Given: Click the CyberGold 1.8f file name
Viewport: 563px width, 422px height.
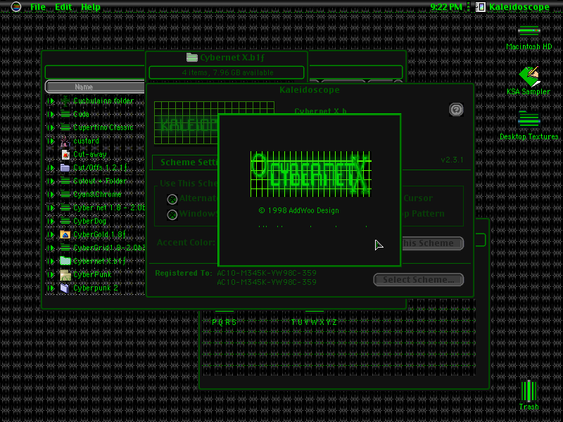Looking at the screenshot, I should pyautogui.click(x=99, y=235).
